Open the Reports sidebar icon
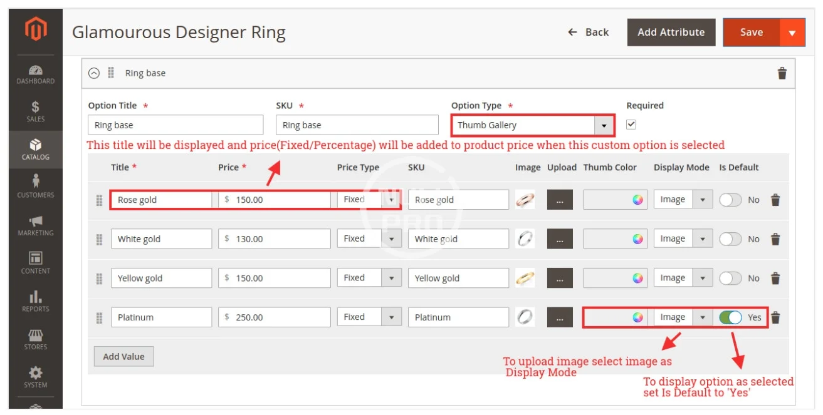Screen dimensions: 823x415 tap(36, 301)
